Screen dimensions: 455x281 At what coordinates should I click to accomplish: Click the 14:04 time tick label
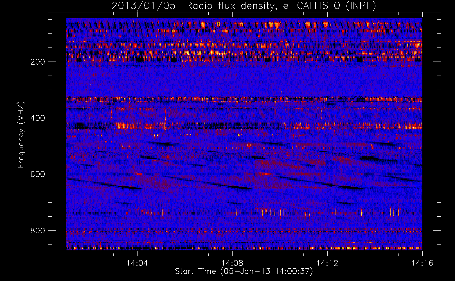(x=137, y=263)
